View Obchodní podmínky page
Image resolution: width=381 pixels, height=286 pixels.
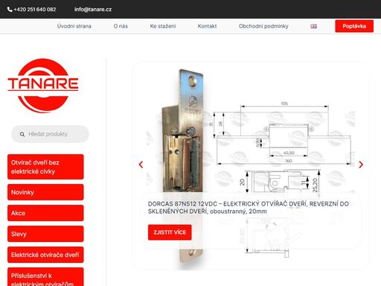point(263,26)
